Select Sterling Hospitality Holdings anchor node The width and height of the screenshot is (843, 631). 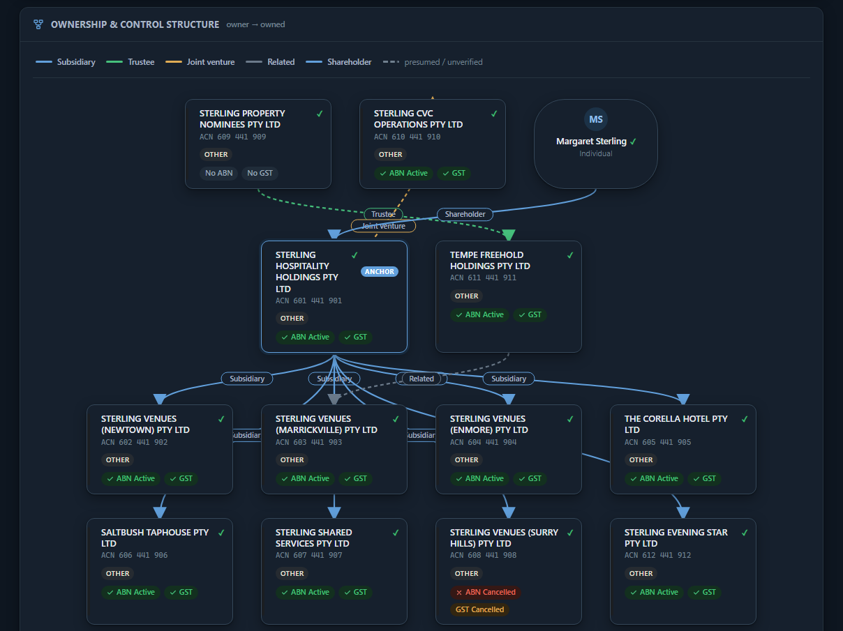point(334,296)
